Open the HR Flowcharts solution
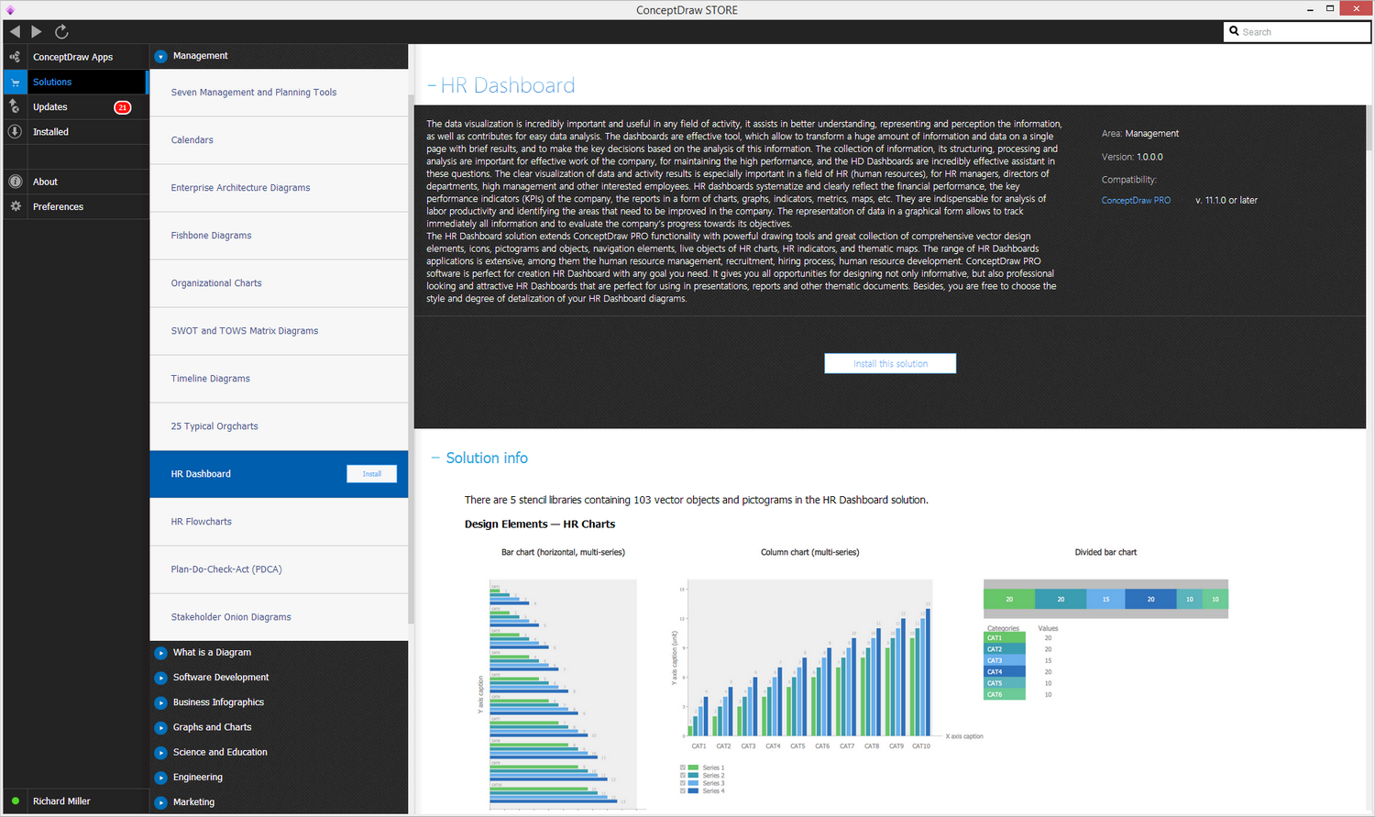 pos(279,522)
